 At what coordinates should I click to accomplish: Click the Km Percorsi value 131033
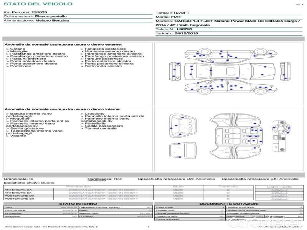39,12
